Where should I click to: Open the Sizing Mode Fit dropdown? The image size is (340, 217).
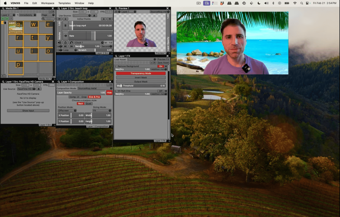tap(102, 111)
